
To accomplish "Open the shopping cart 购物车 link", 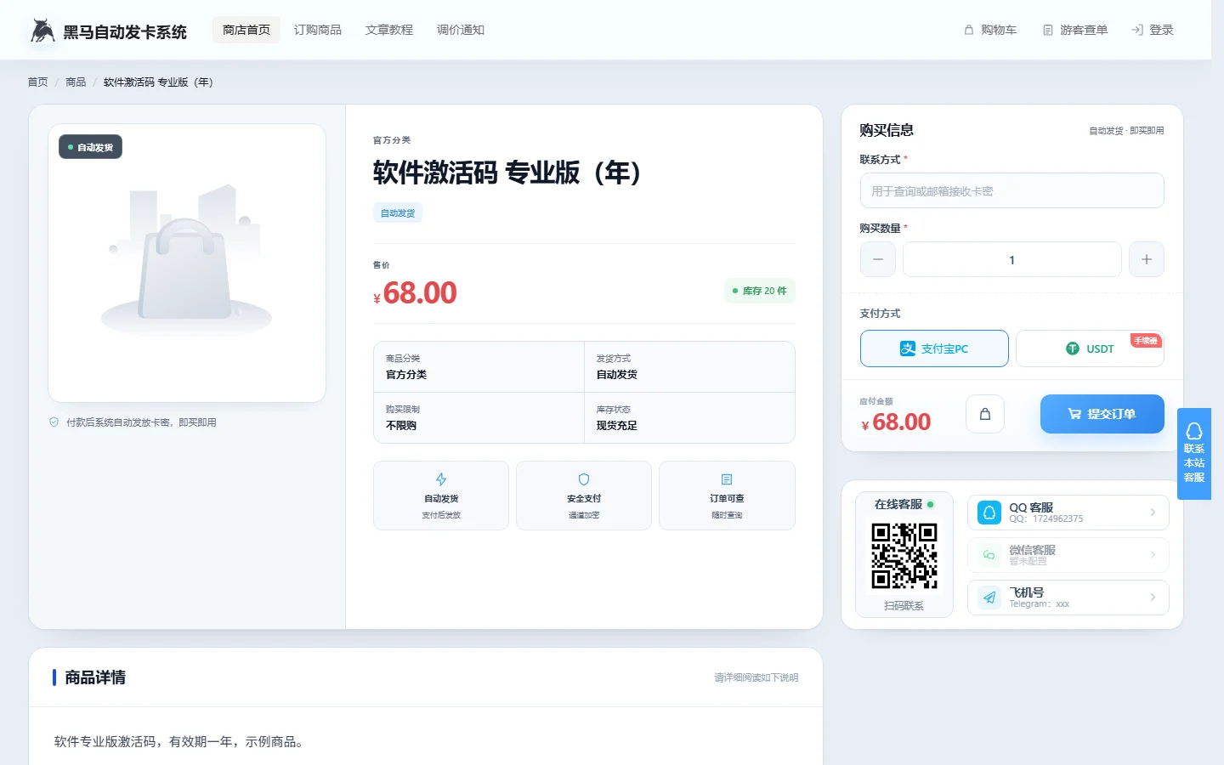I will tap(990, 30).
